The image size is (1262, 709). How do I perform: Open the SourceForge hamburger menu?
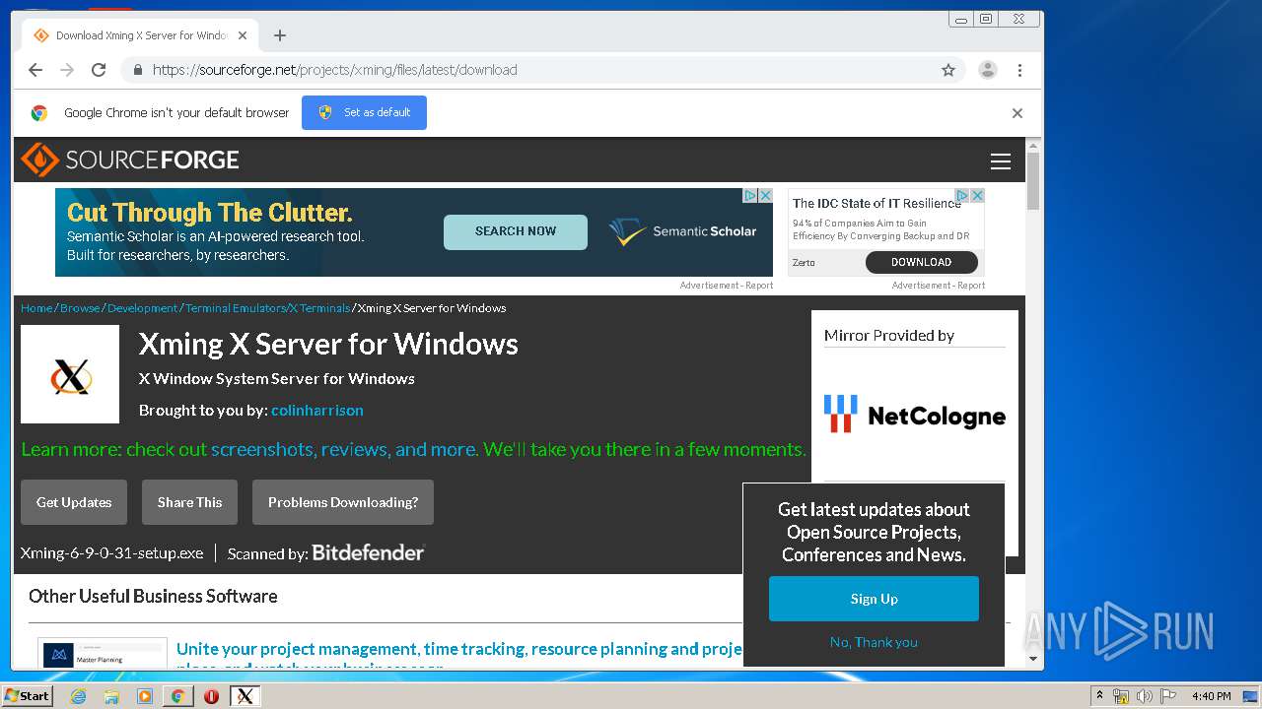pyautogui.click(x=1001, y=161)
